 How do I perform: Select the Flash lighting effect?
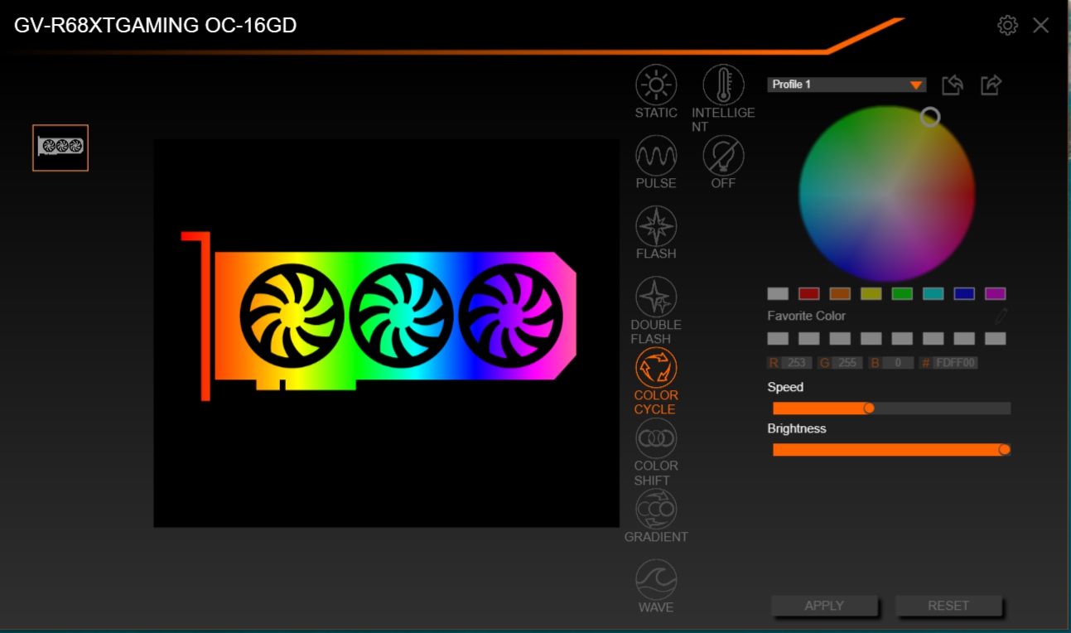click(656, 226)
